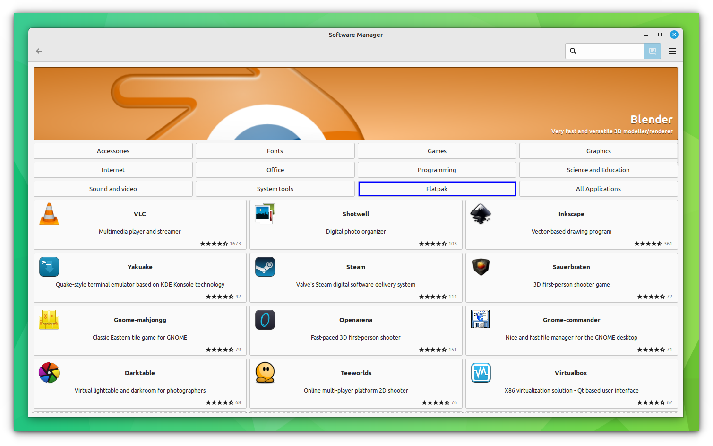This screenshot has height=446, width=713.
Task: Open Virtualbox using its icon
Action: tap(481, 373)
